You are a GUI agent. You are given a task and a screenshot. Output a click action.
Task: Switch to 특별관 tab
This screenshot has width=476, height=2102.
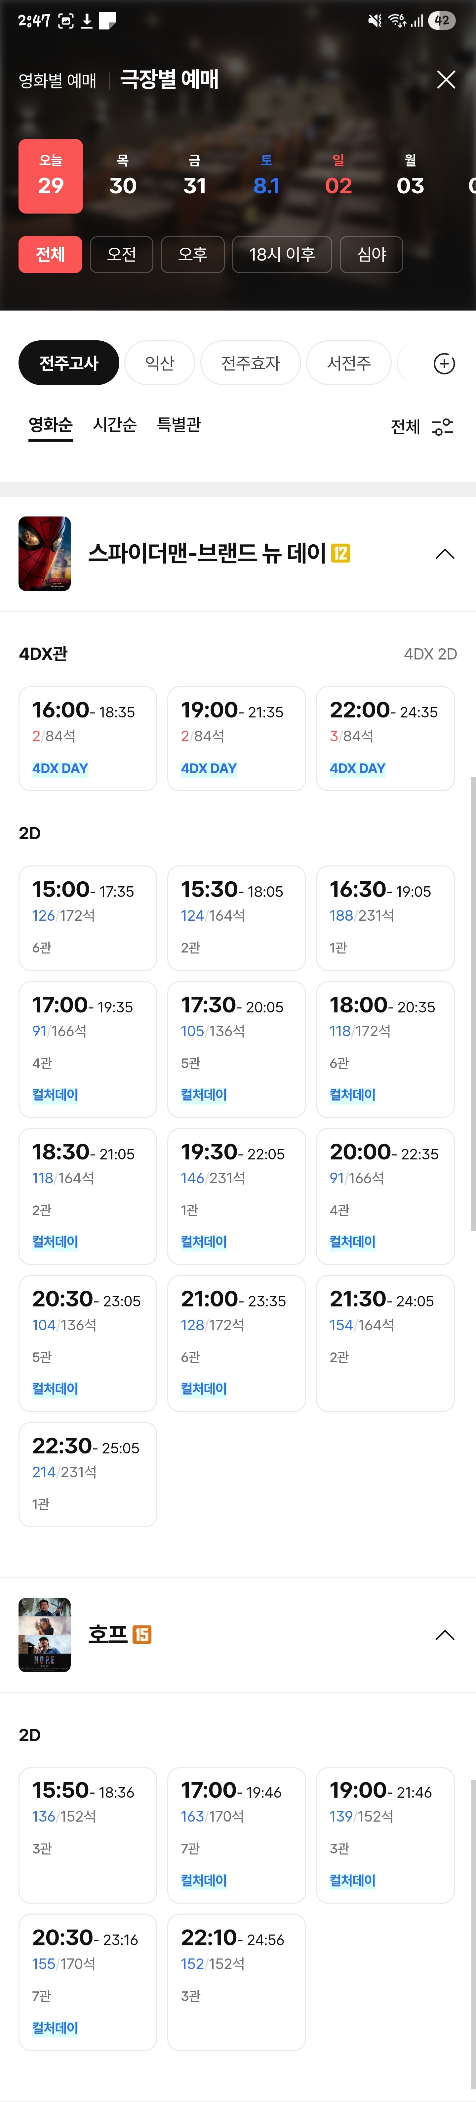178,424
